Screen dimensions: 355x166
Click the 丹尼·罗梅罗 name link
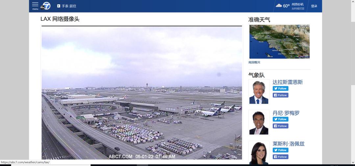(x=286, y=113)
